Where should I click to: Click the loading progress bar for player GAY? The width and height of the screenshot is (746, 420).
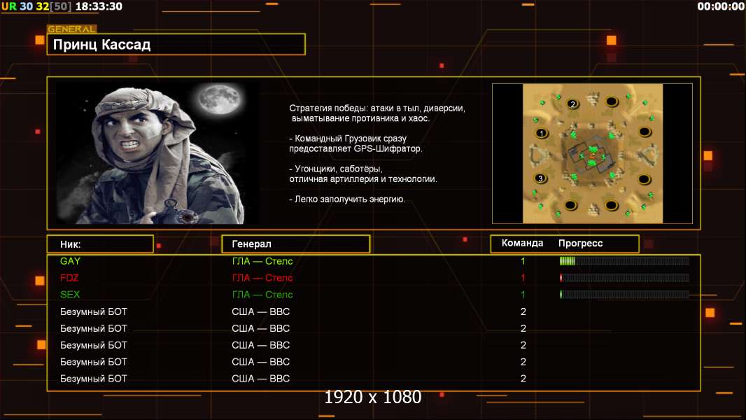coord(624,261)
